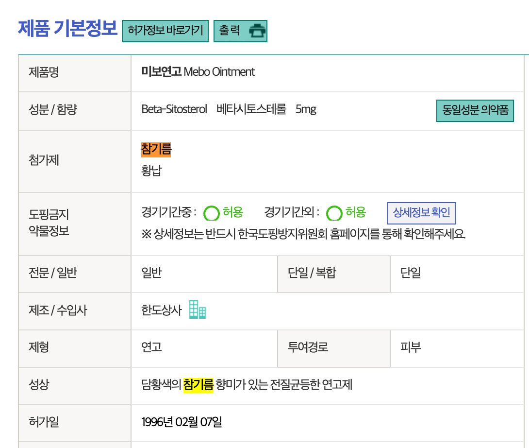The height and width of the screenshot is (448, 529).
Task: Click the 제조 / 수입사 row label
Action: [58, 310]
